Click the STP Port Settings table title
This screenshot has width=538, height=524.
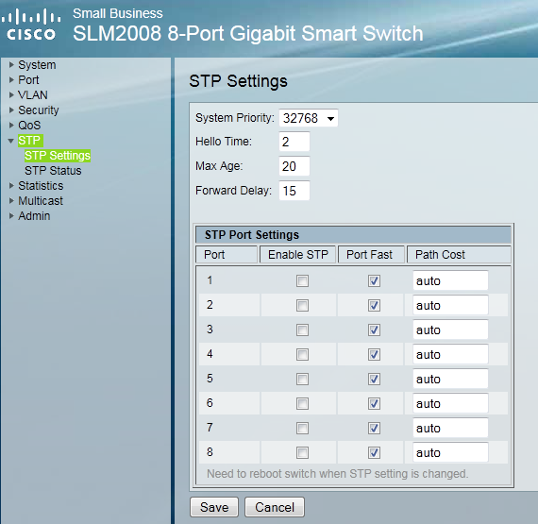(x=252, y=235)
